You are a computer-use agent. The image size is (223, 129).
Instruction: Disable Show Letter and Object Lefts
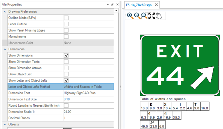pyautogui.click(x=66, y=80)
